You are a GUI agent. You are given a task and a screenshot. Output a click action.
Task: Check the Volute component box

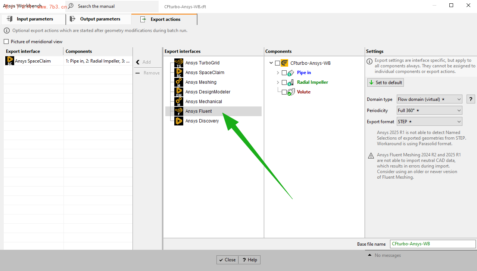[284, 92]
